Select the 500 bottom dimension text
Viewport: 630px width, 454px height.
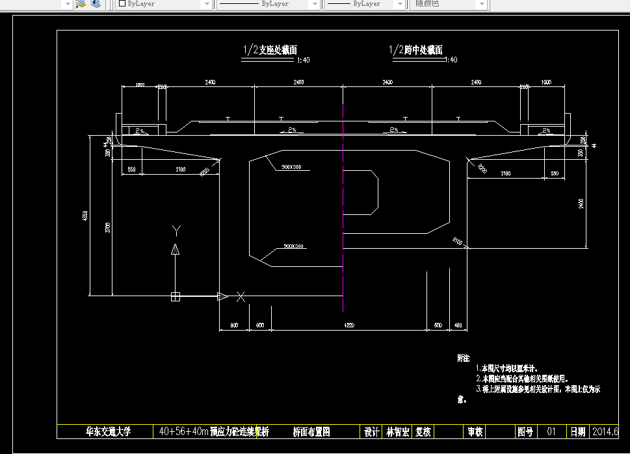point(438,325)
